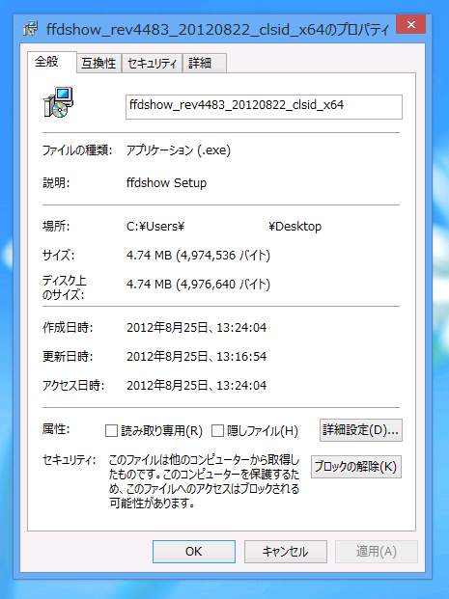Open the セキュリティ tab
The width and height of the screenshot is (449, 599).
[153, 63]
